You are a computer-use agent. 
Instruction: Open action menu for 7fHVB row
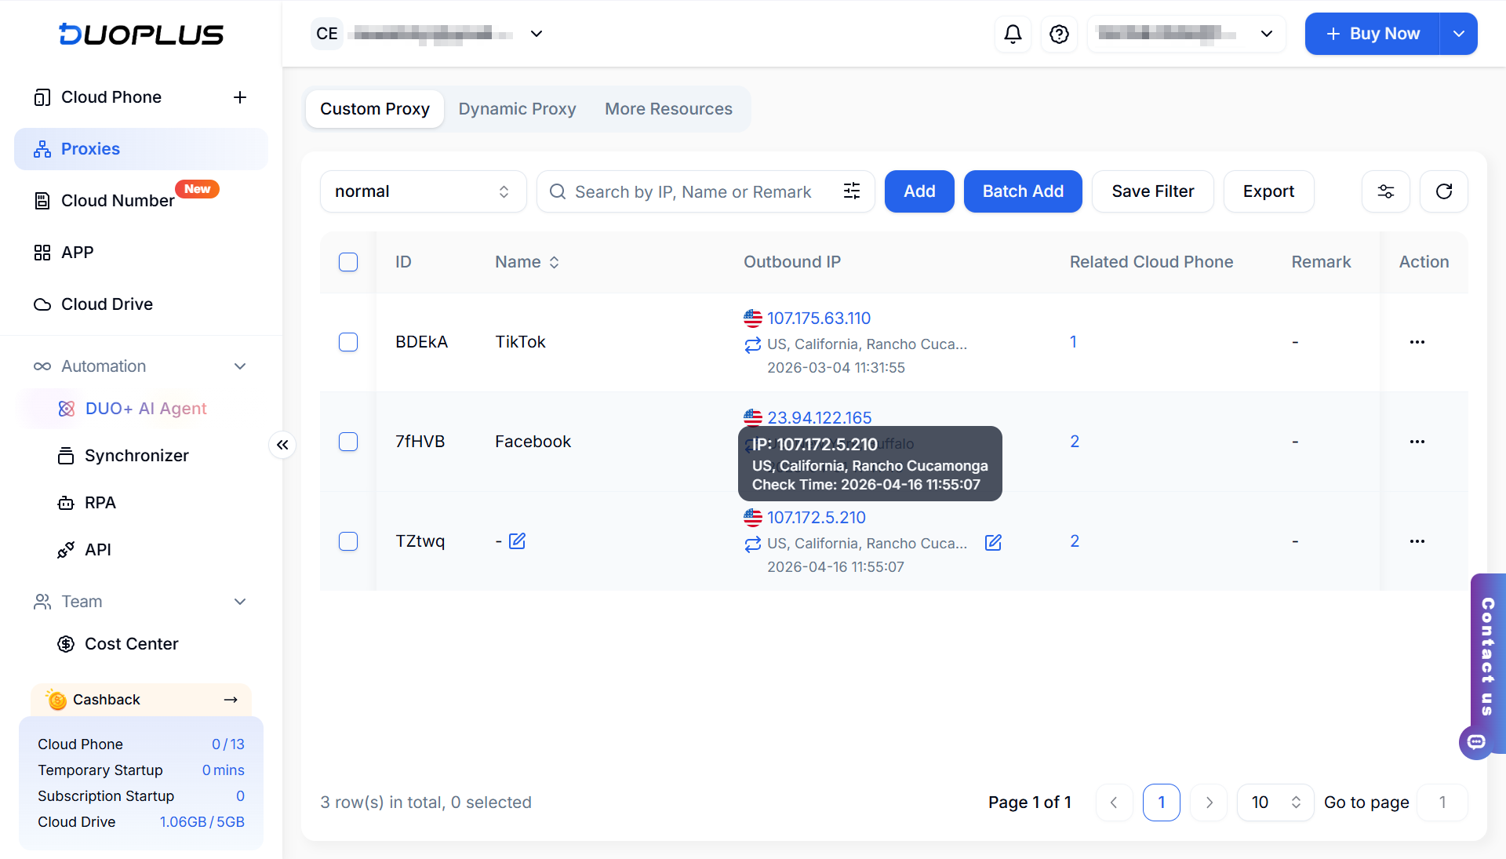tap(1417, 442)
